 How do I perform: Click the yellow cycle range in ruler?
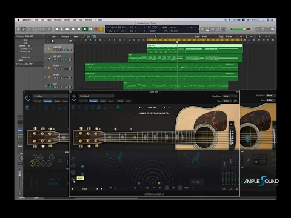[x=195, y=40]
